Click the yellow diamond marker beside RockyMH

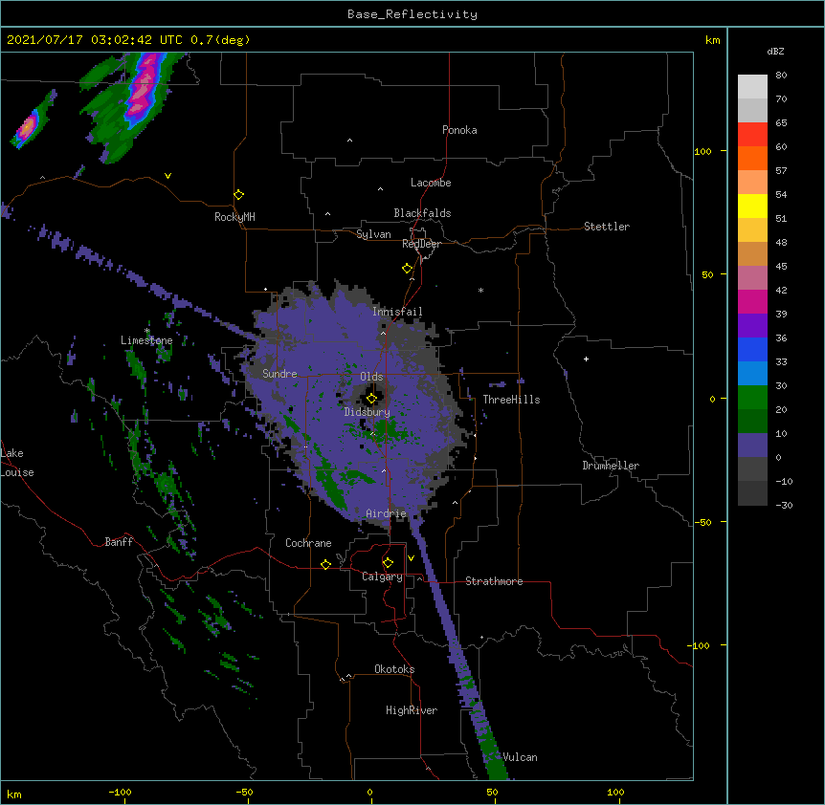(238, 195)
